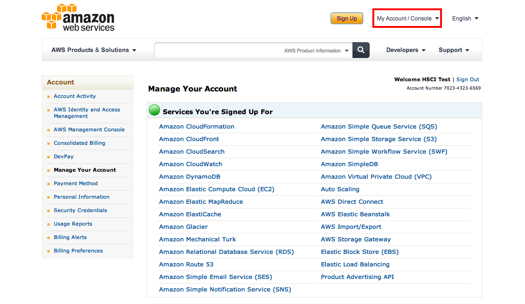Open the Support menu
Image resolution: width=525 pixels, height=304 pixels.
(454, 50)
